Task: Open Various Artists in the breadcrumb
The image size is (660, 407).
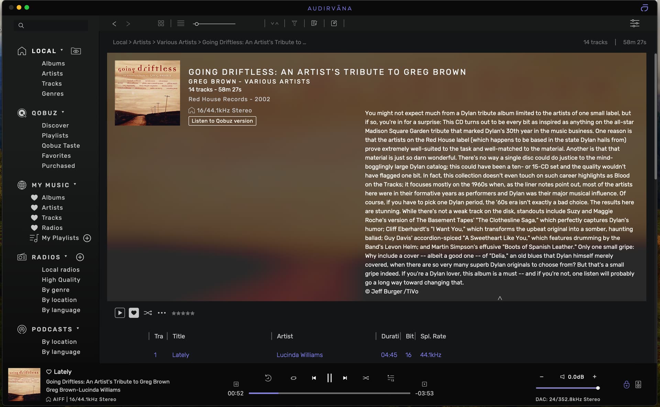Action: 177,42
